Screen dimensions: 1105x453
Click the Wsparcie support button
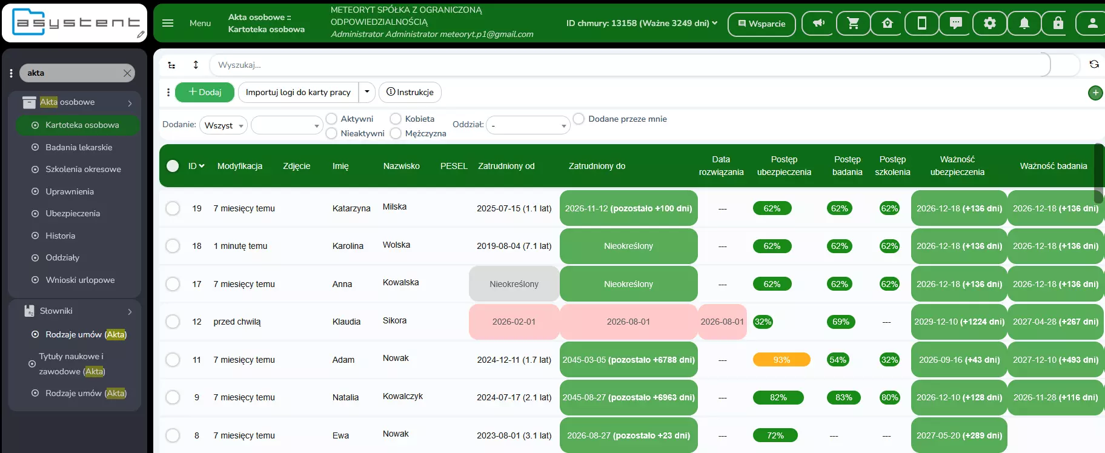point(762,24)
